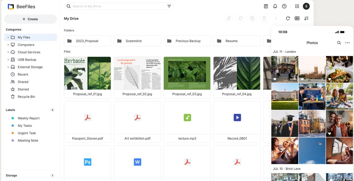The image size is (354, 181).
Task: Click the share link icon in toolbar
Action: [229, 19]
